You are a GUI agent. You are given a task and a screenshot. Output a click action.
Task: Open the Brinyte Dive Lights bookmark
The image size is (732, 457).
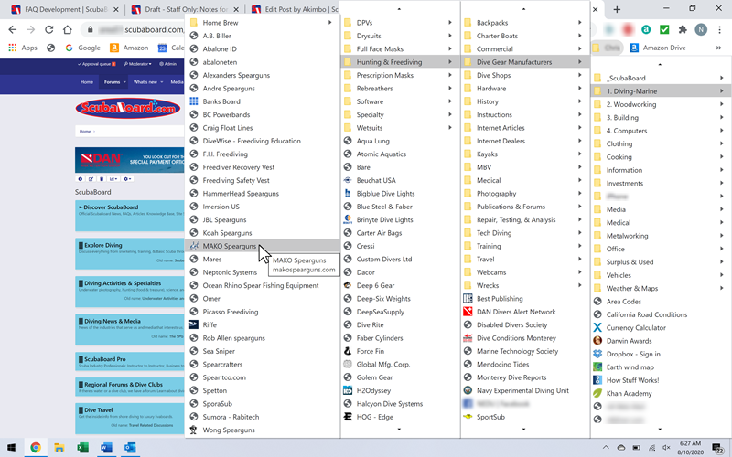coord(400,219)
